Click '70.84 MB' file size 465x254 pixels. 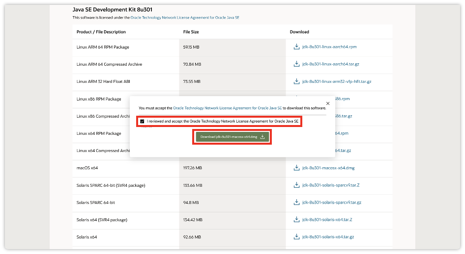click(x=192, y=64)
